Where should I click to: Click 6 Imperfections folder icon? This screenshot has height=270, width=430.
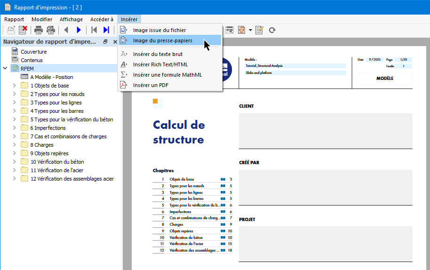tap(24, 128)
